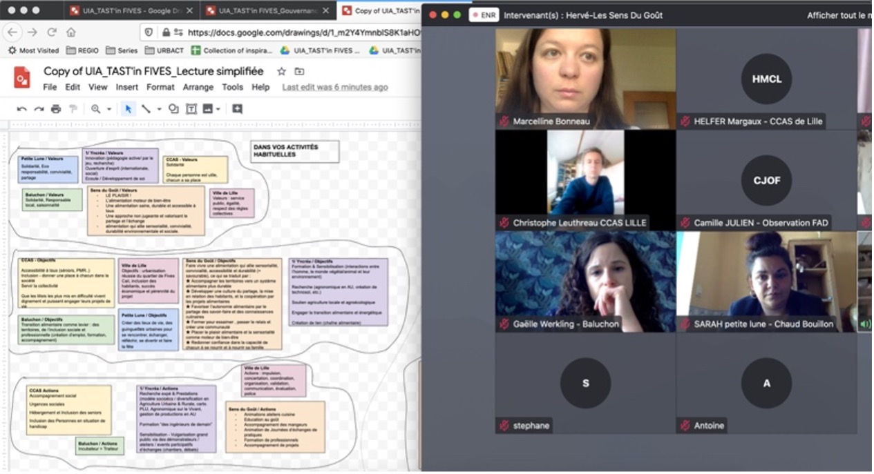Click the browser Home icon
Image resolution: width=874 pixels, height=474 pixels.
(x=70, y=32)
